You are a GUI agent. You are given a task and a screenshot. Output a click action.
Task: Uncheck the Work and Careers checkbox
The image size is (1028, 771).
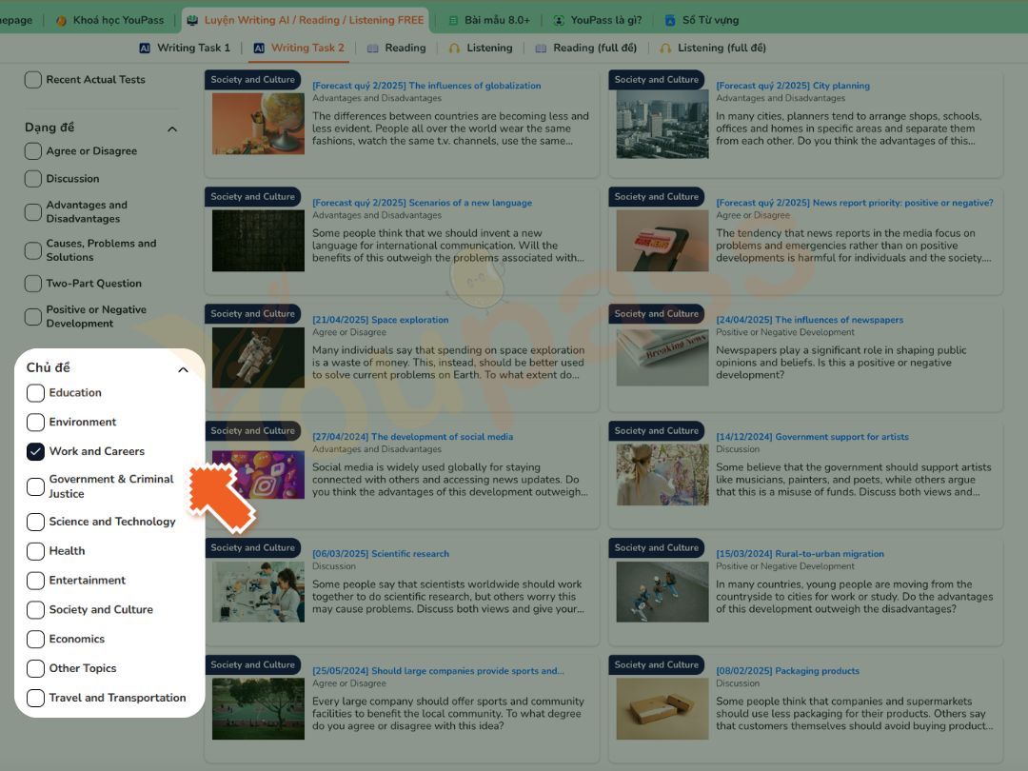click(x=35, y=451)
